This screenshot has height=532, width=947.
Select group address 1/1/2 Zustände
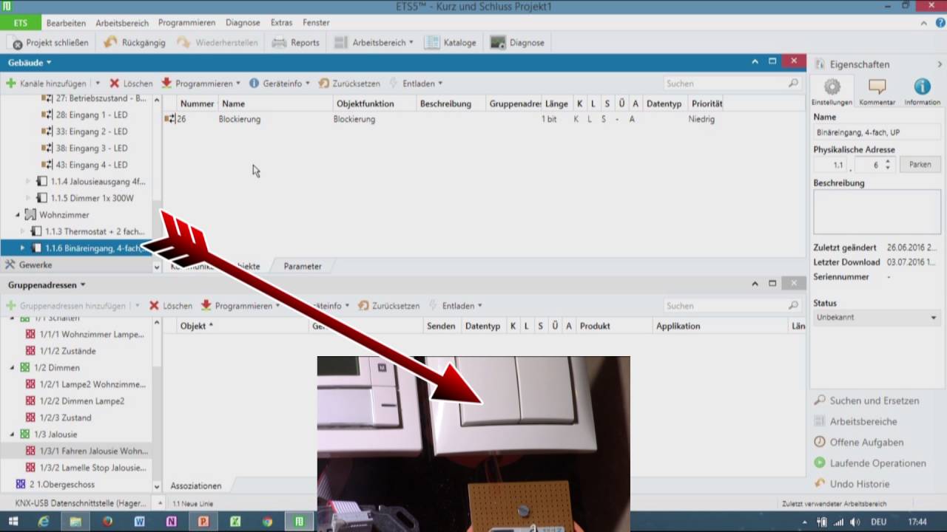point(61,351)
